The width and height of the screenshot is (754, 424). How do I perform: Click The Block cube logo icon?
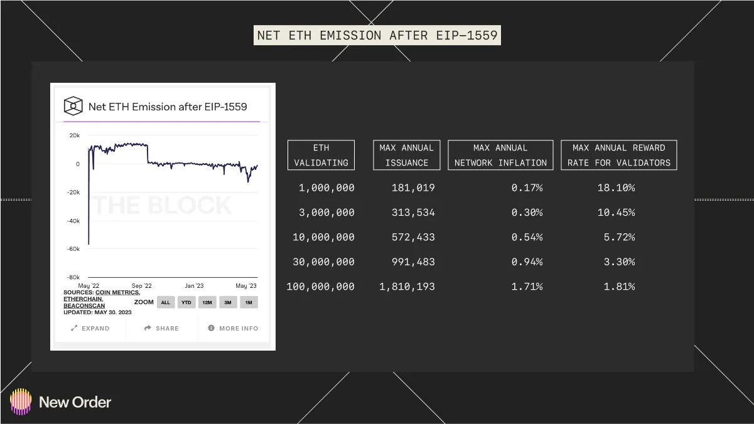coord(73,106)
